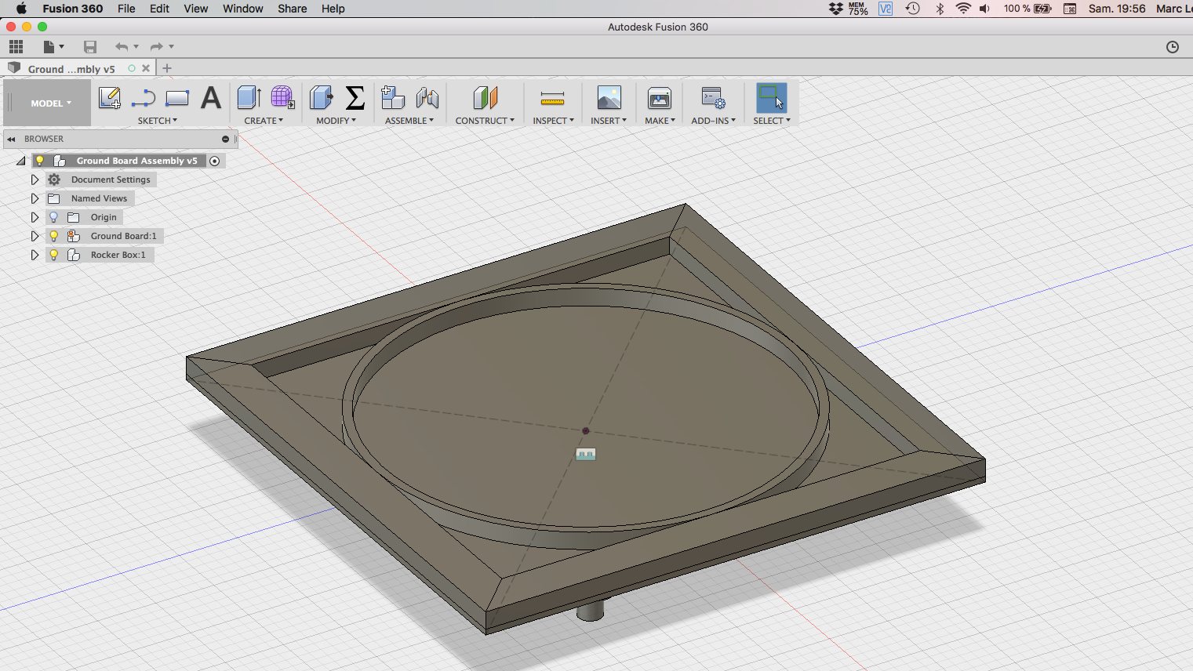Expand the Ground Board:1 node

pyautogui.click(x=35, y=236)
